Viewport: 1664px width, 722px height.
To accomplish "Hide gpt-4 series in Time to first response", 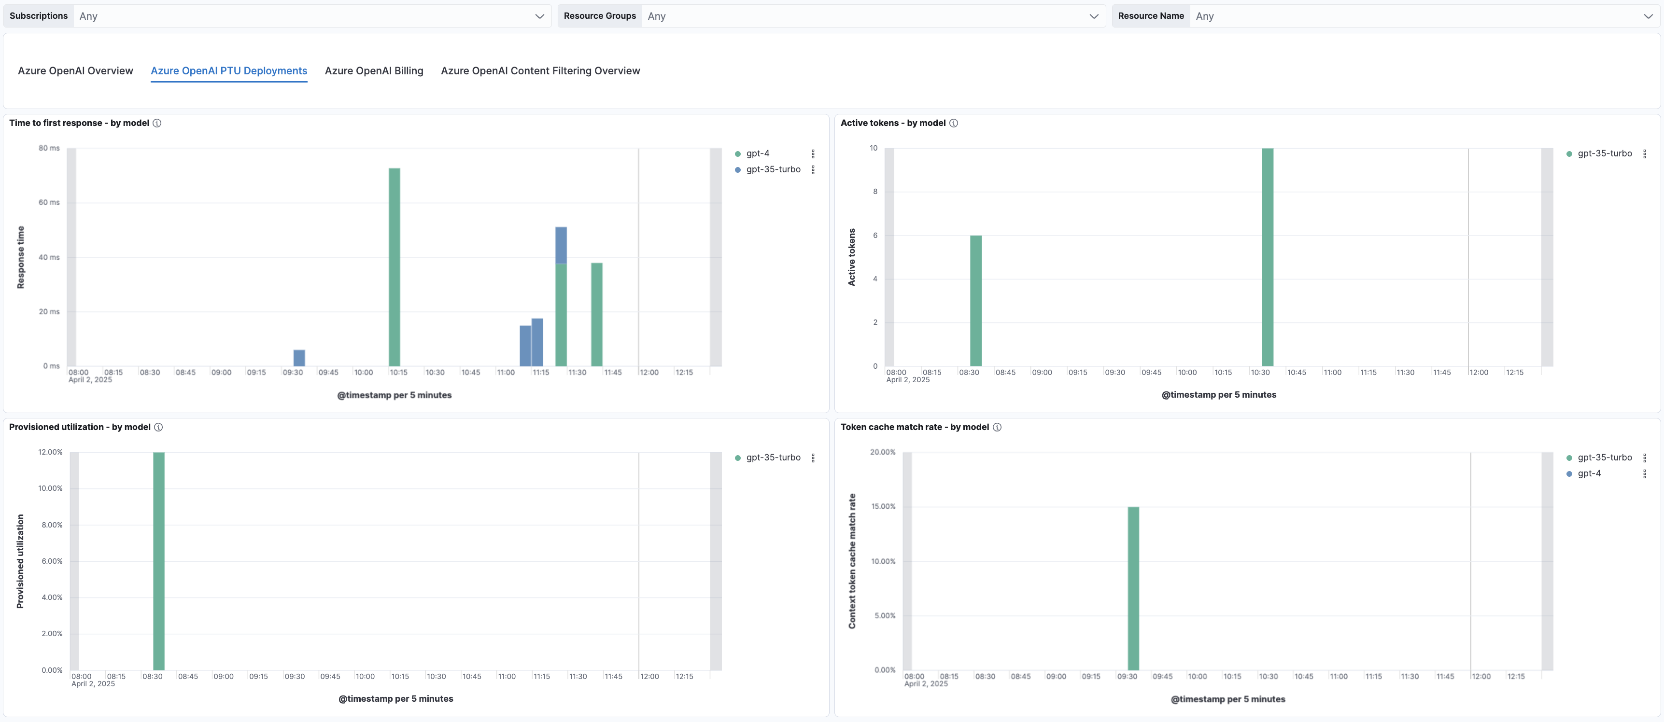I will coord(757,153).
